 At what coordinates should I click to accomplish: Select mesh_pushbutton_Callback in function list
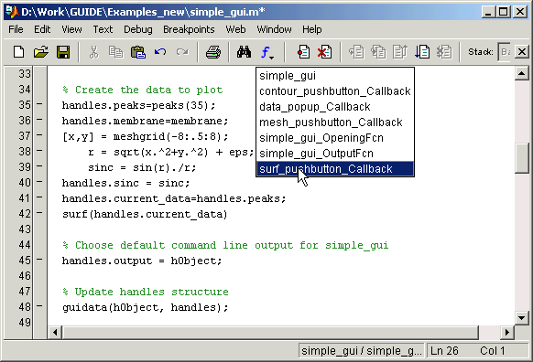(335, 122)
